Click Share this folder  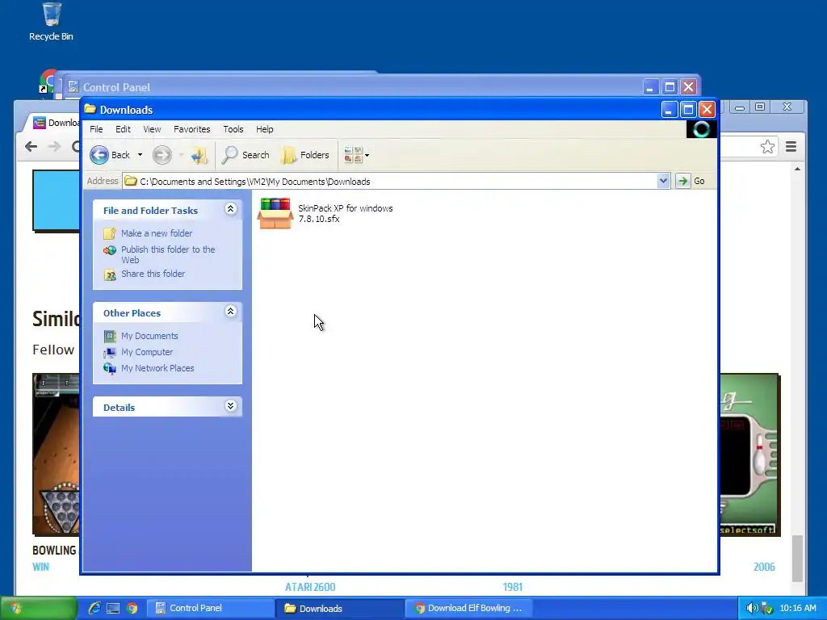[x=153, y=274]
